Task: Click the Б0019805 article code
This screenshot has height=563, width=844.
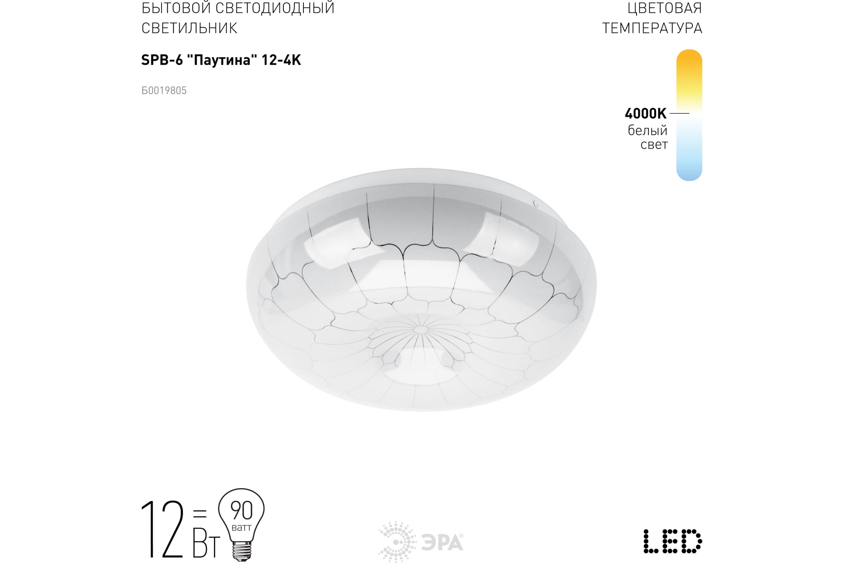Action: [x=164, y=90]
